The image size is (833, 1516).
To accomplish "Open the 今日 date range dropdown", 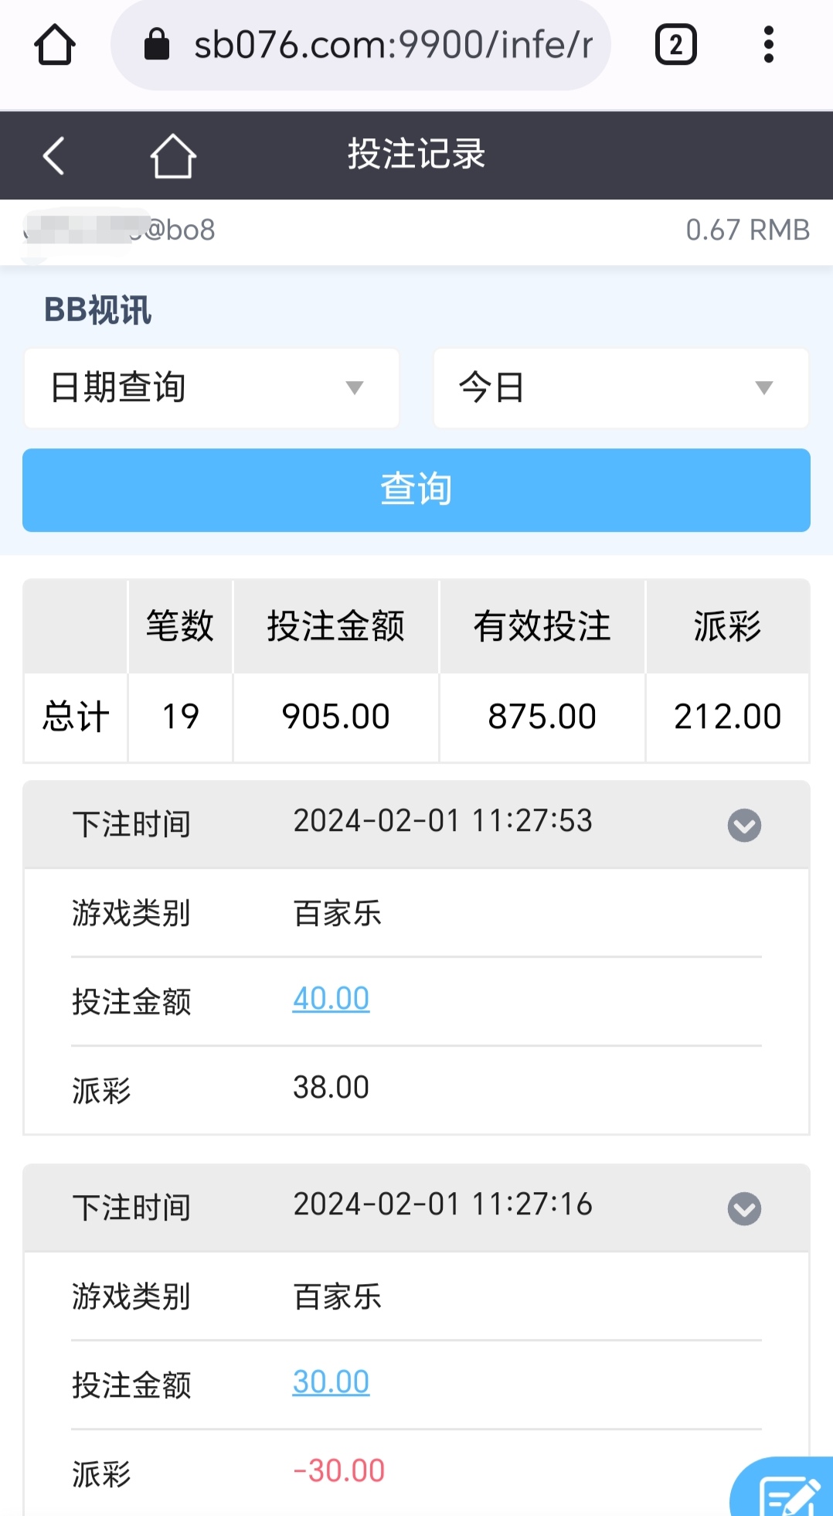I will [x=621, y=387].
